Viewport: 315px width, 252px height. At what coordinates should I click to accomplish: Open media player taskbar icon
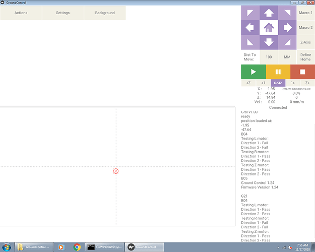(x=61, y=247)
